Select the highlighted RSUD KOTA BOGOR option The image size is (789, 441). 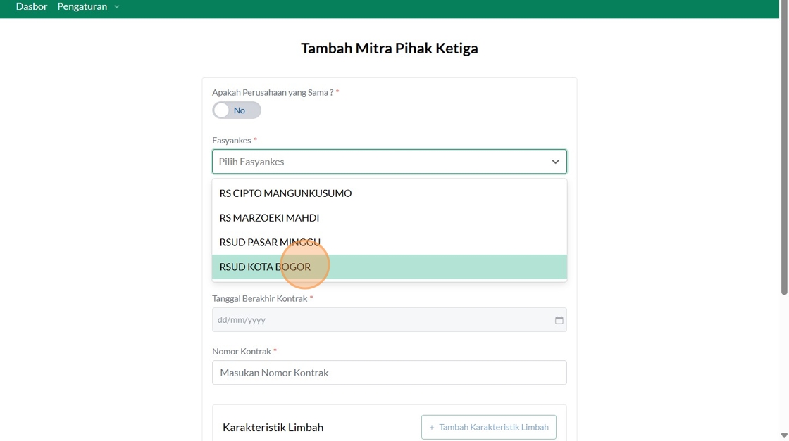tap(390, 267)
